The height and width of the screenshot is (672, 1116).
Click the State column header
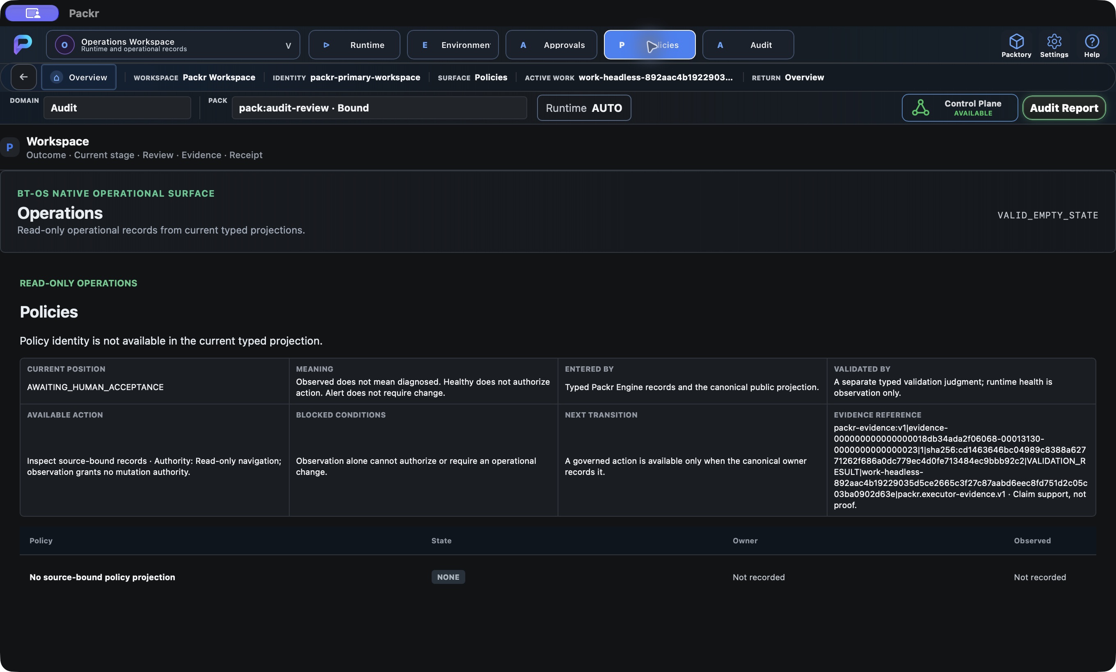click(441, 540)
